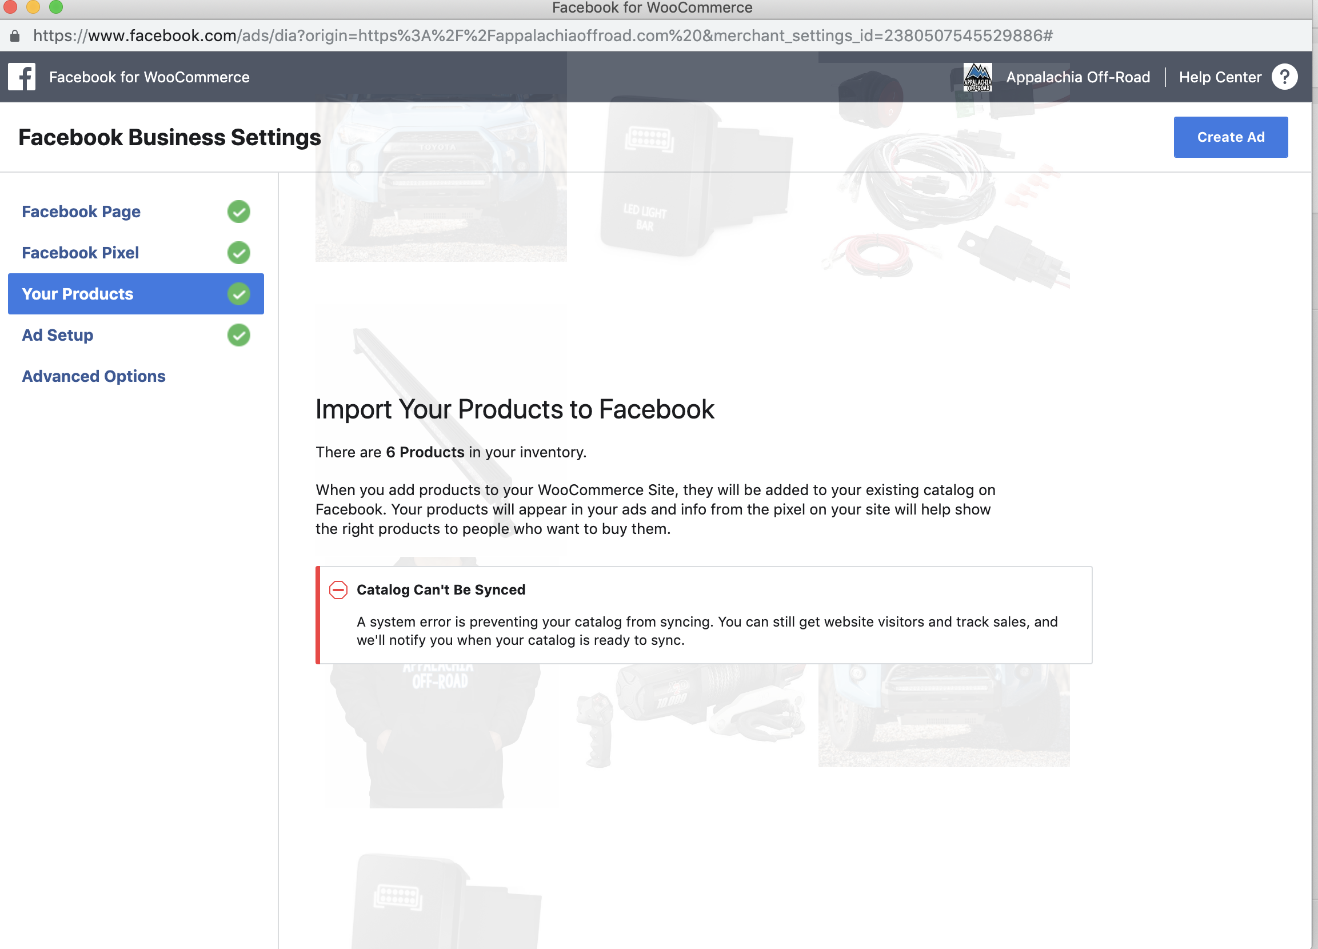
Task: Click the Catalog Can't Be Synced heading
Action: pos(441,590)
